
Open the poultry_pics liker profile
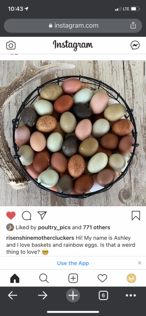tap(54, 227)
